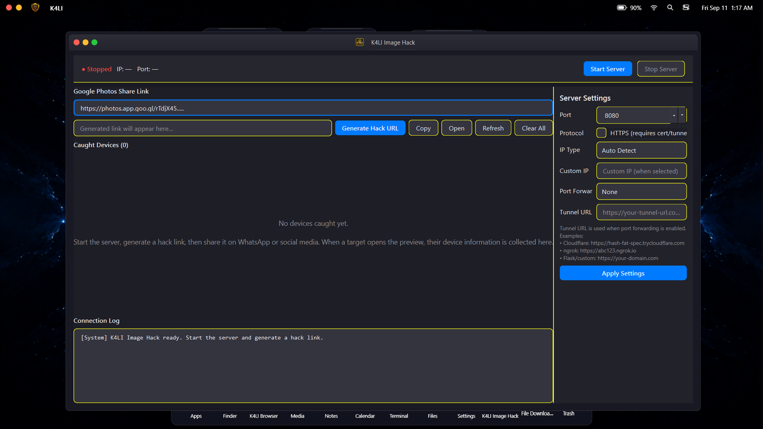Click the Refresh button

click(x=493, y=128)
